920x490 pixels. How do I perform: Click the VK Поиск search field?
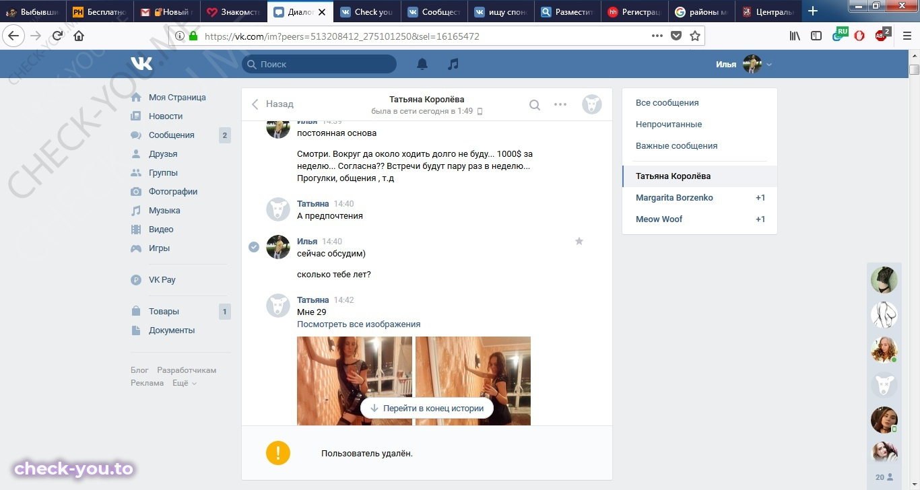click(x=319, y=64)
